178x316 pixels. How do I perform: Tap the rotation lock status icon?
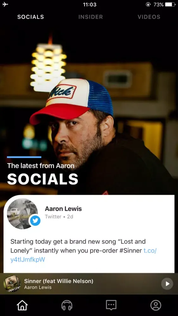tap(148, 4)
